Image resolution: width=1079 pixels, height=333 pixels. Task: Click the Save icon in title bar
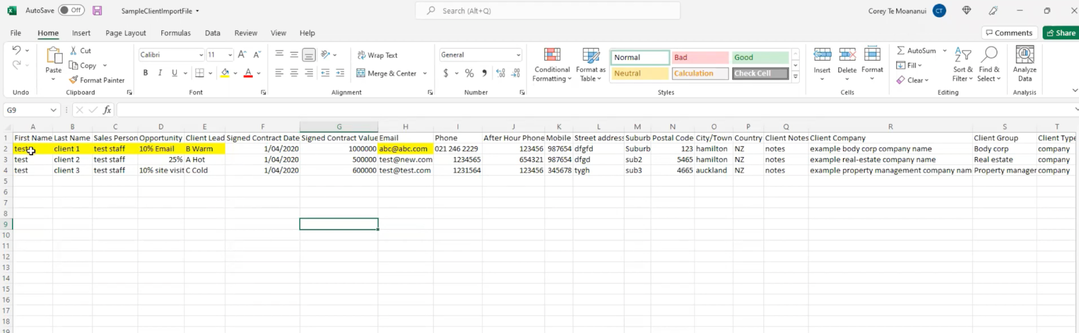click(x=97, y=11)
